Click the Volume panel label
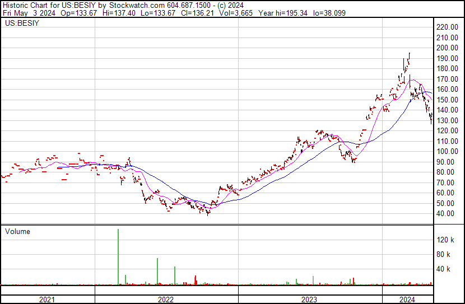Viewport: 465px width, 304px height. point(18,231)
